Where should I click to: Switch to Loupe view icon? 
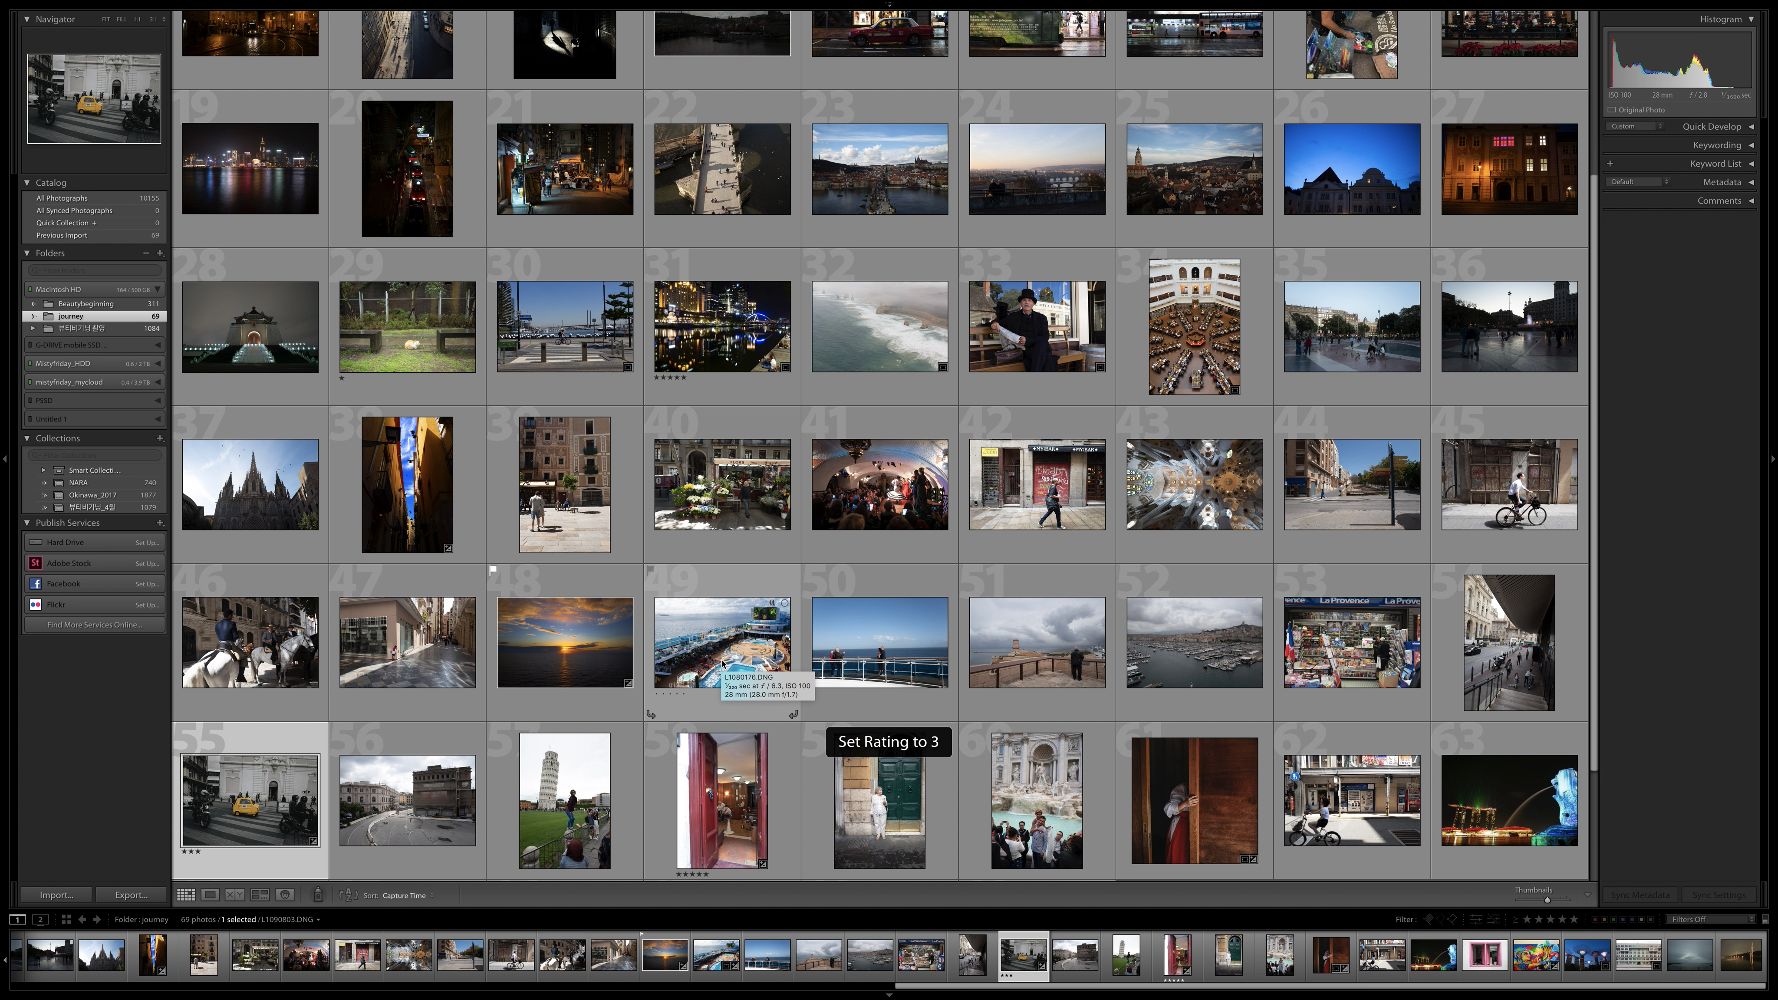pos(211,895)
